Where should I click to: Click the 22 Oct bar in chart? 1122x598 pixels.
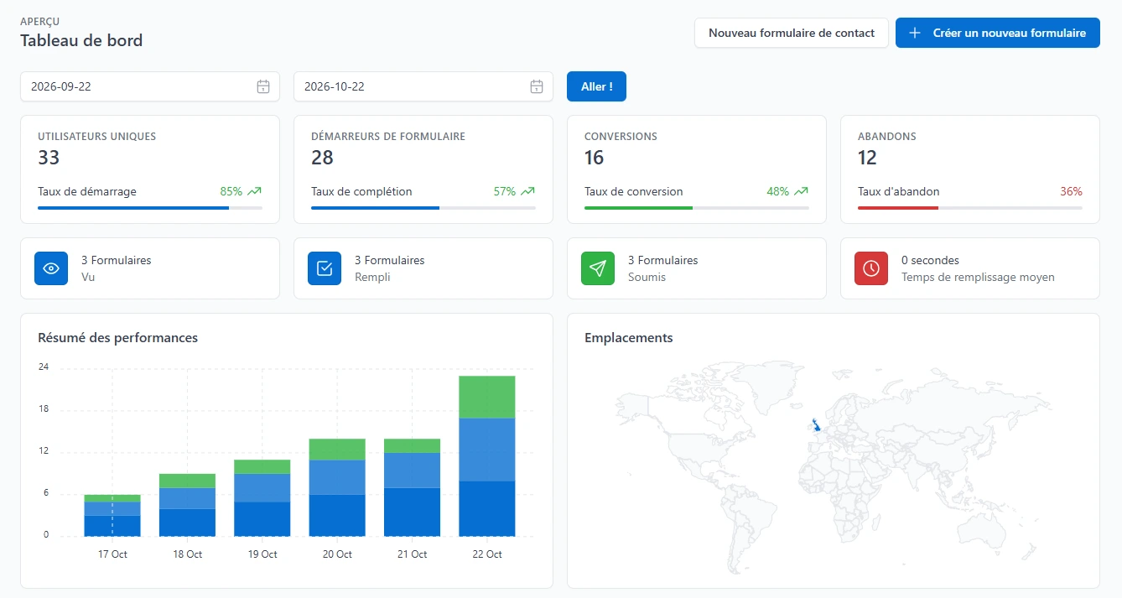point(487,456)
